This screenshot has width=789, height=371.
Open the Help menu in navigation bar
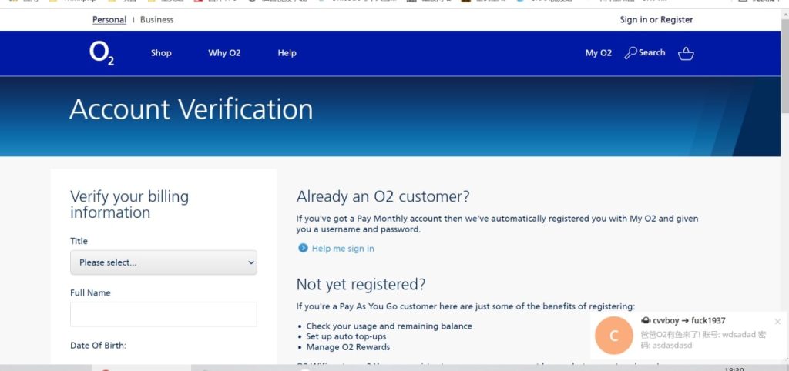(287, 53)
